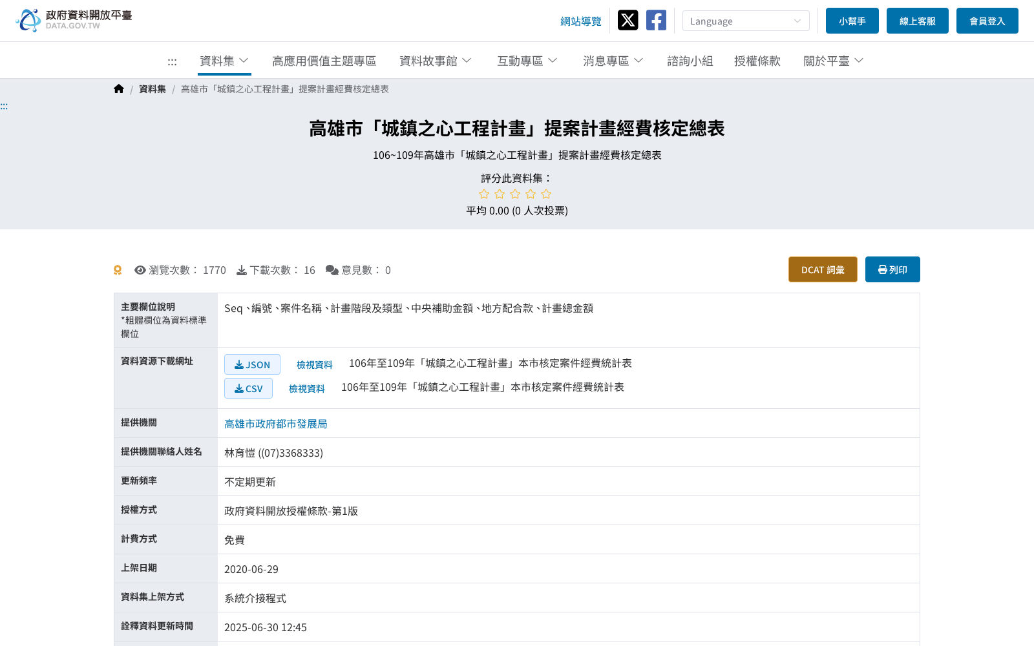Click breadcrumb text 高雄市「城鎮之心工程計畫」提案計畫經費核定總表
Viewport: 1034px width, 646px height.
click(285, 89)
